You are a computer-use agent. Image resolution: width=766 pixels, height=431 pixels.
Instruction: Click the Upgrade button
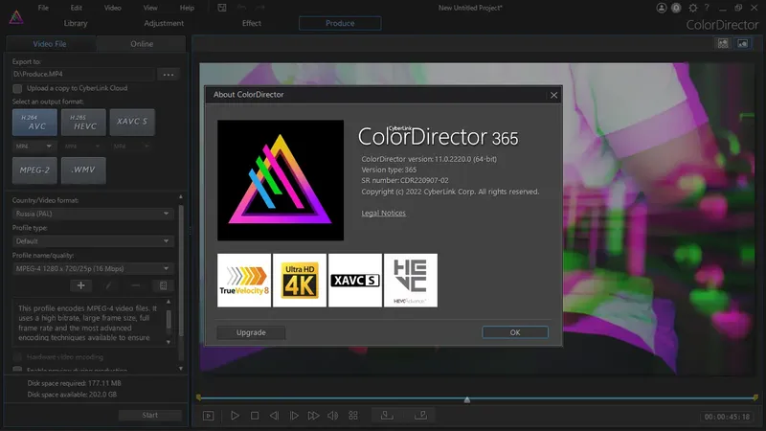pyautogui.click(x=251, y=332)
